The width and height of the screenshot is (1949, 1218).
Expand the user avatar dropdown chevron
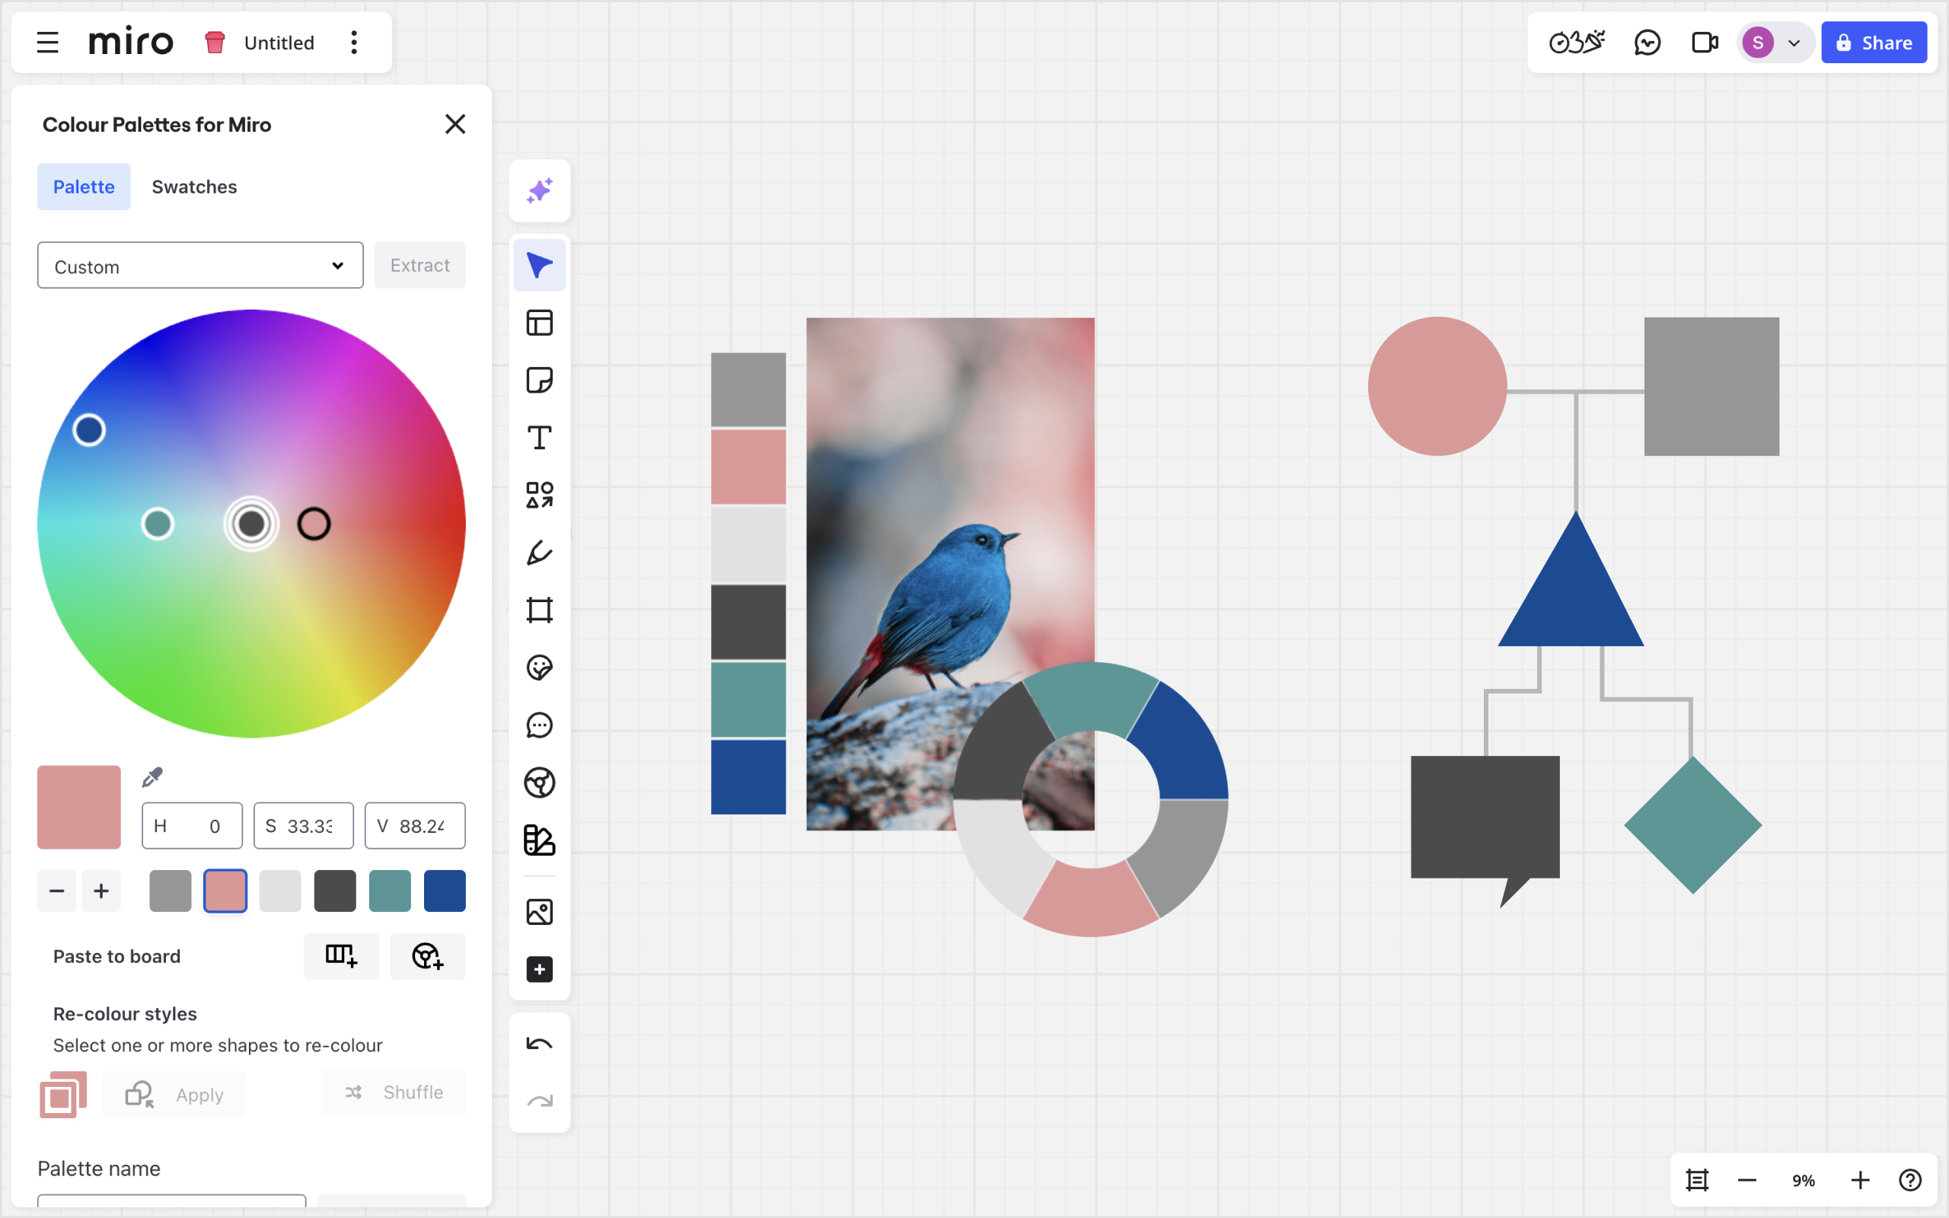tap(1794, 43)
